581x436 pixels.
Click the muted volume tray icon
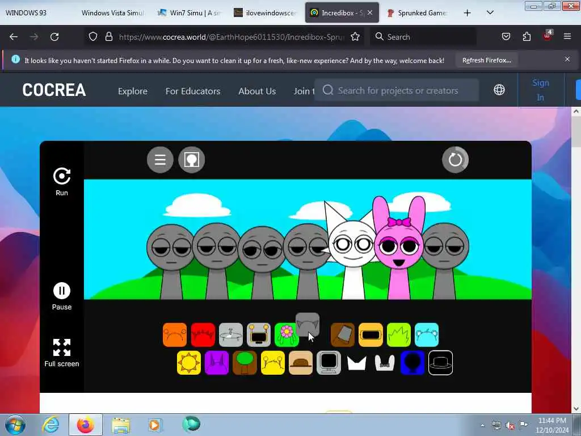pyautogui.click(x=510, y=425)
